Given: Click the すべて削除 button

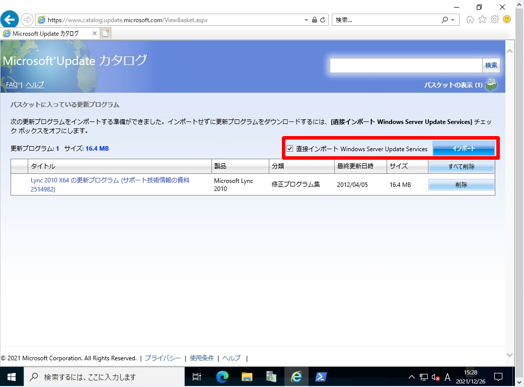Looking at the screenshot, I should tap(461, 166).
